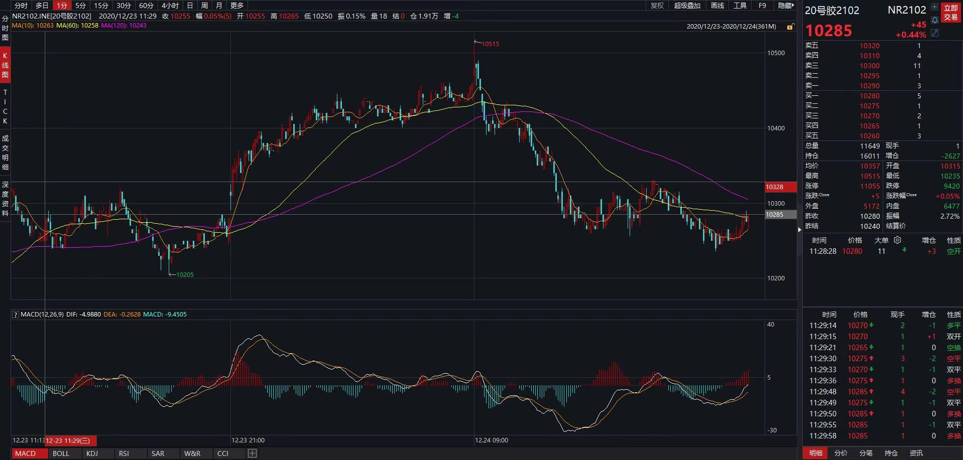Image resolution: width=963 pixels, height=460 pixels.
Task: Click 卖五 price 10320
Action: click(x=869, y=46)
